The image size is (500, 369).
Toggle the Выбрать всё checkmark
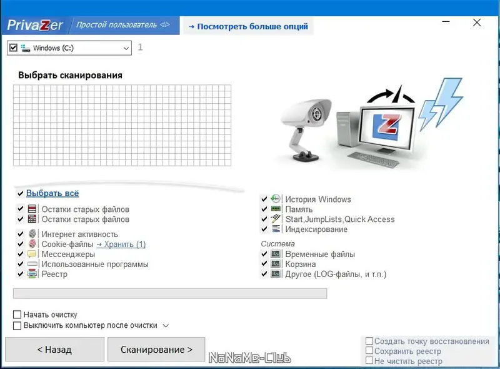[21, 193]
